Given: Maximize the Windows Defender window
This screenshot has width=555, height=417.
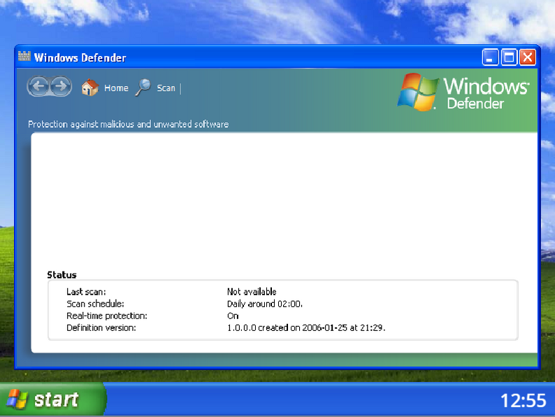Looking at the screenshot, I should click(x=509, y=57).
